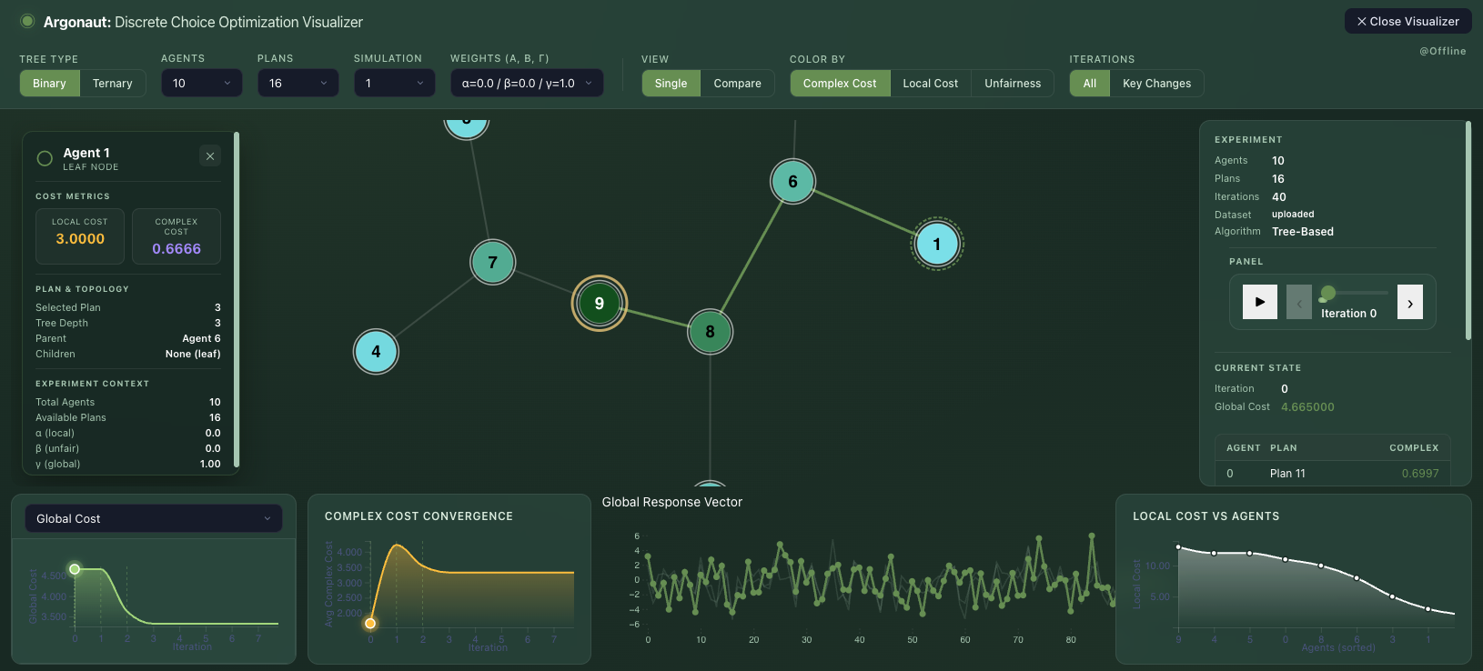Viewport: 1483px width, 671px height.
Task: Select agent node 1 in graph
Action: [936, 244]
